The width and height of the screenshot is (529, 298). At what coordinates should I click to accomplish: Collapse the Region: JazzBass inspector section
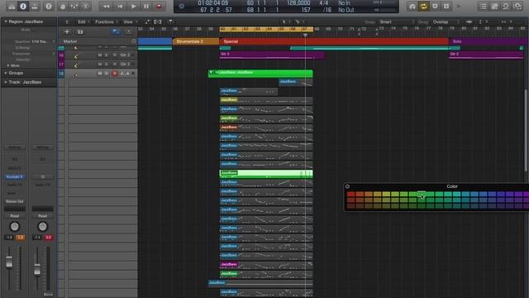(x=6, y=22)
